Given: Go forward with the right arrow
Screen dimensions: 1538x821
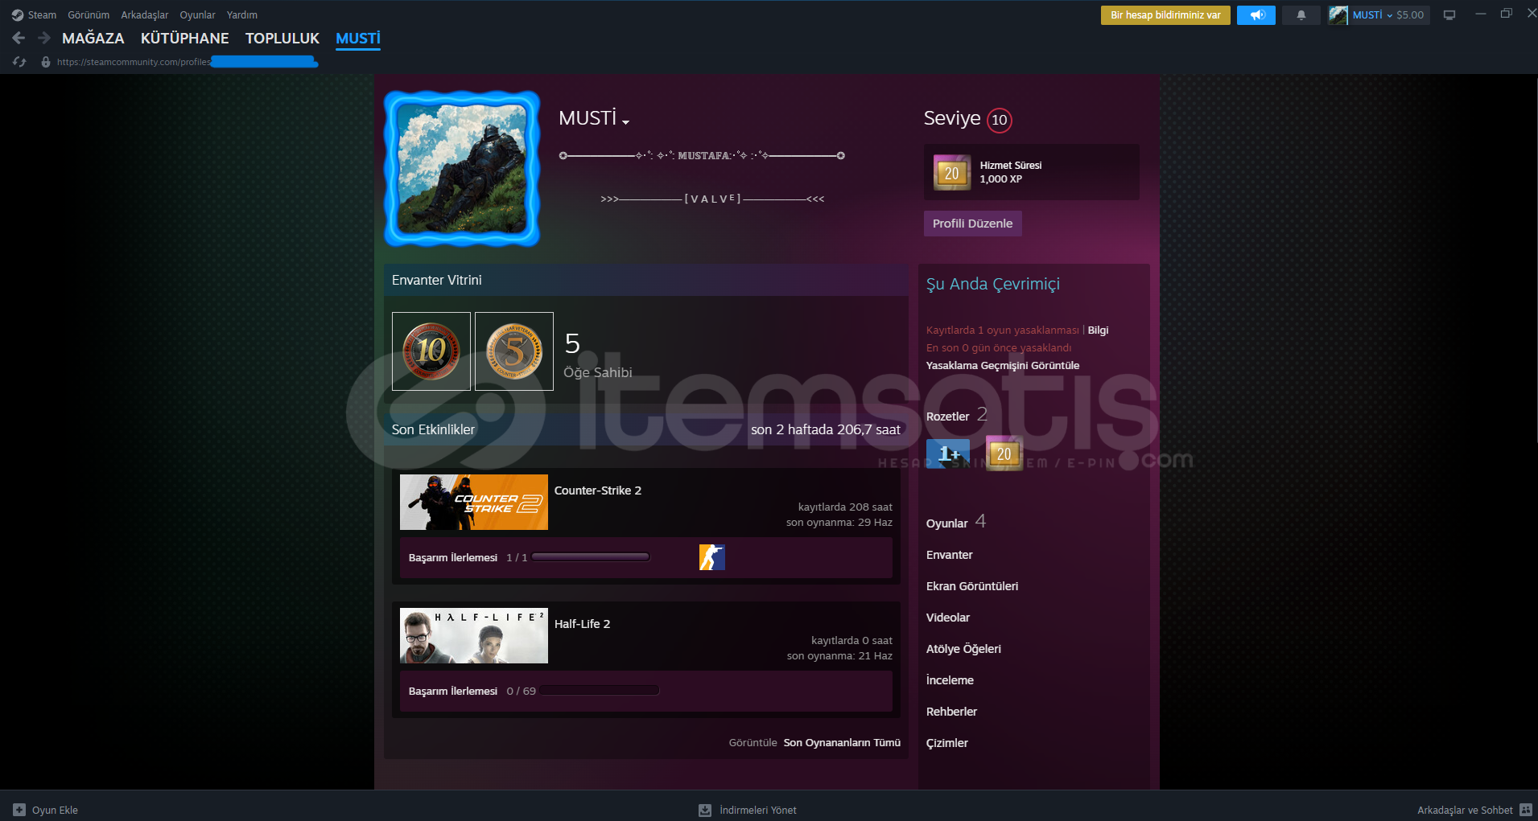Looking at the screenshot, I should 44,38.
